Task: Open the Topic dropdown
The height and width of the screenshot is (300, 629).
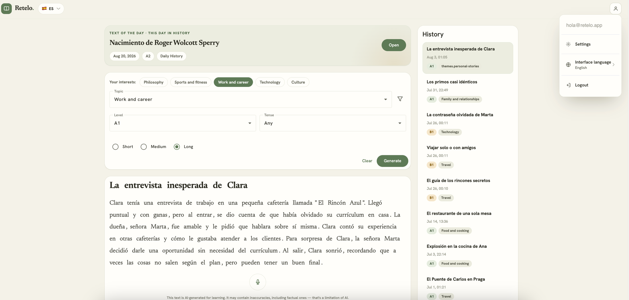Action: click(250, 99)
